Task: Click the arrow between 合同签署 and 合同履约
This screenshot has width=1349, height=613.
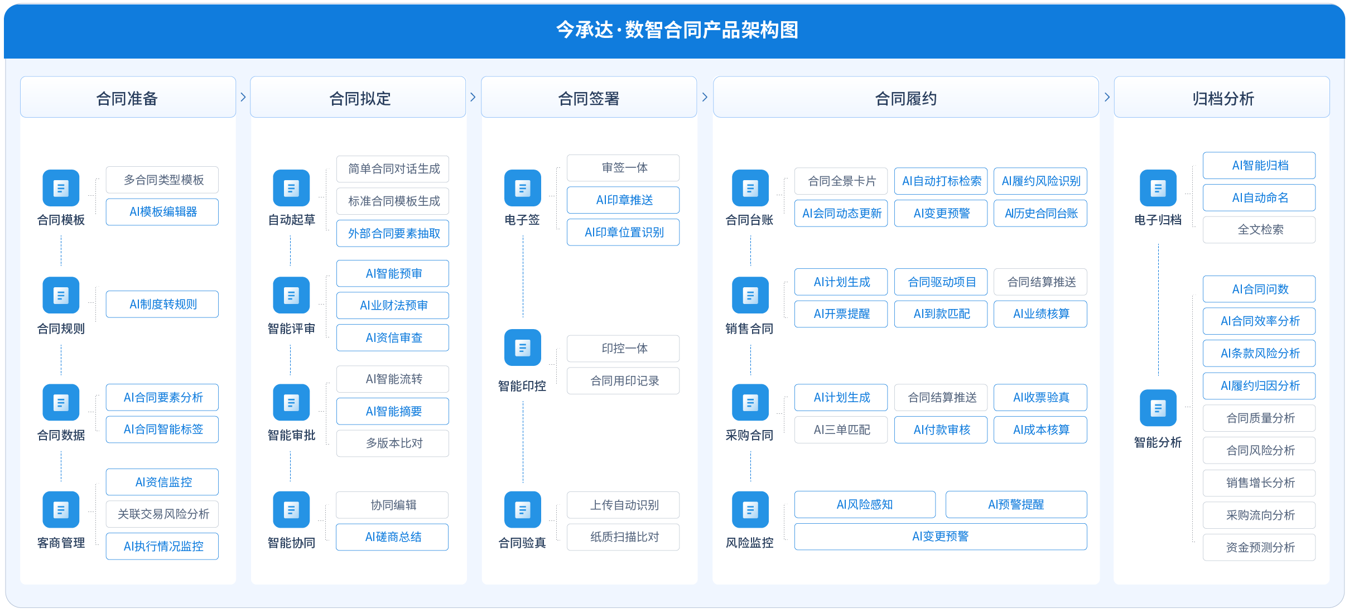Action: (x=705, y=97)
